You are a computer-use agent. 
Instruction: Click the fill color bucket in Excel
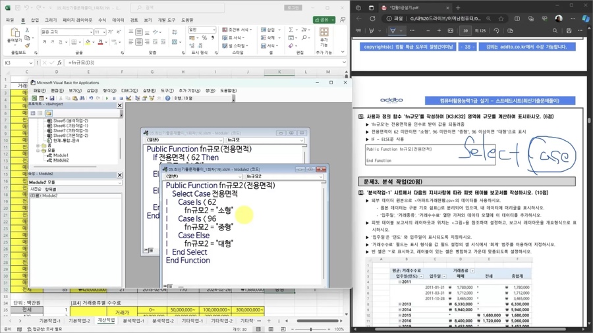[88, 42]
